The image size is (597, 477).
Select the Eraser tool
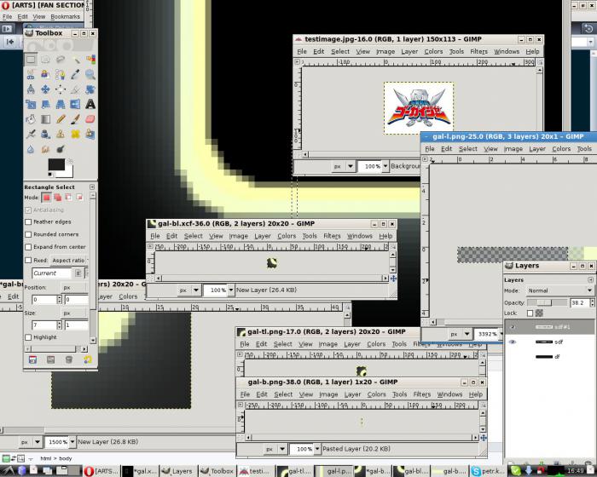tap(90, 119)
